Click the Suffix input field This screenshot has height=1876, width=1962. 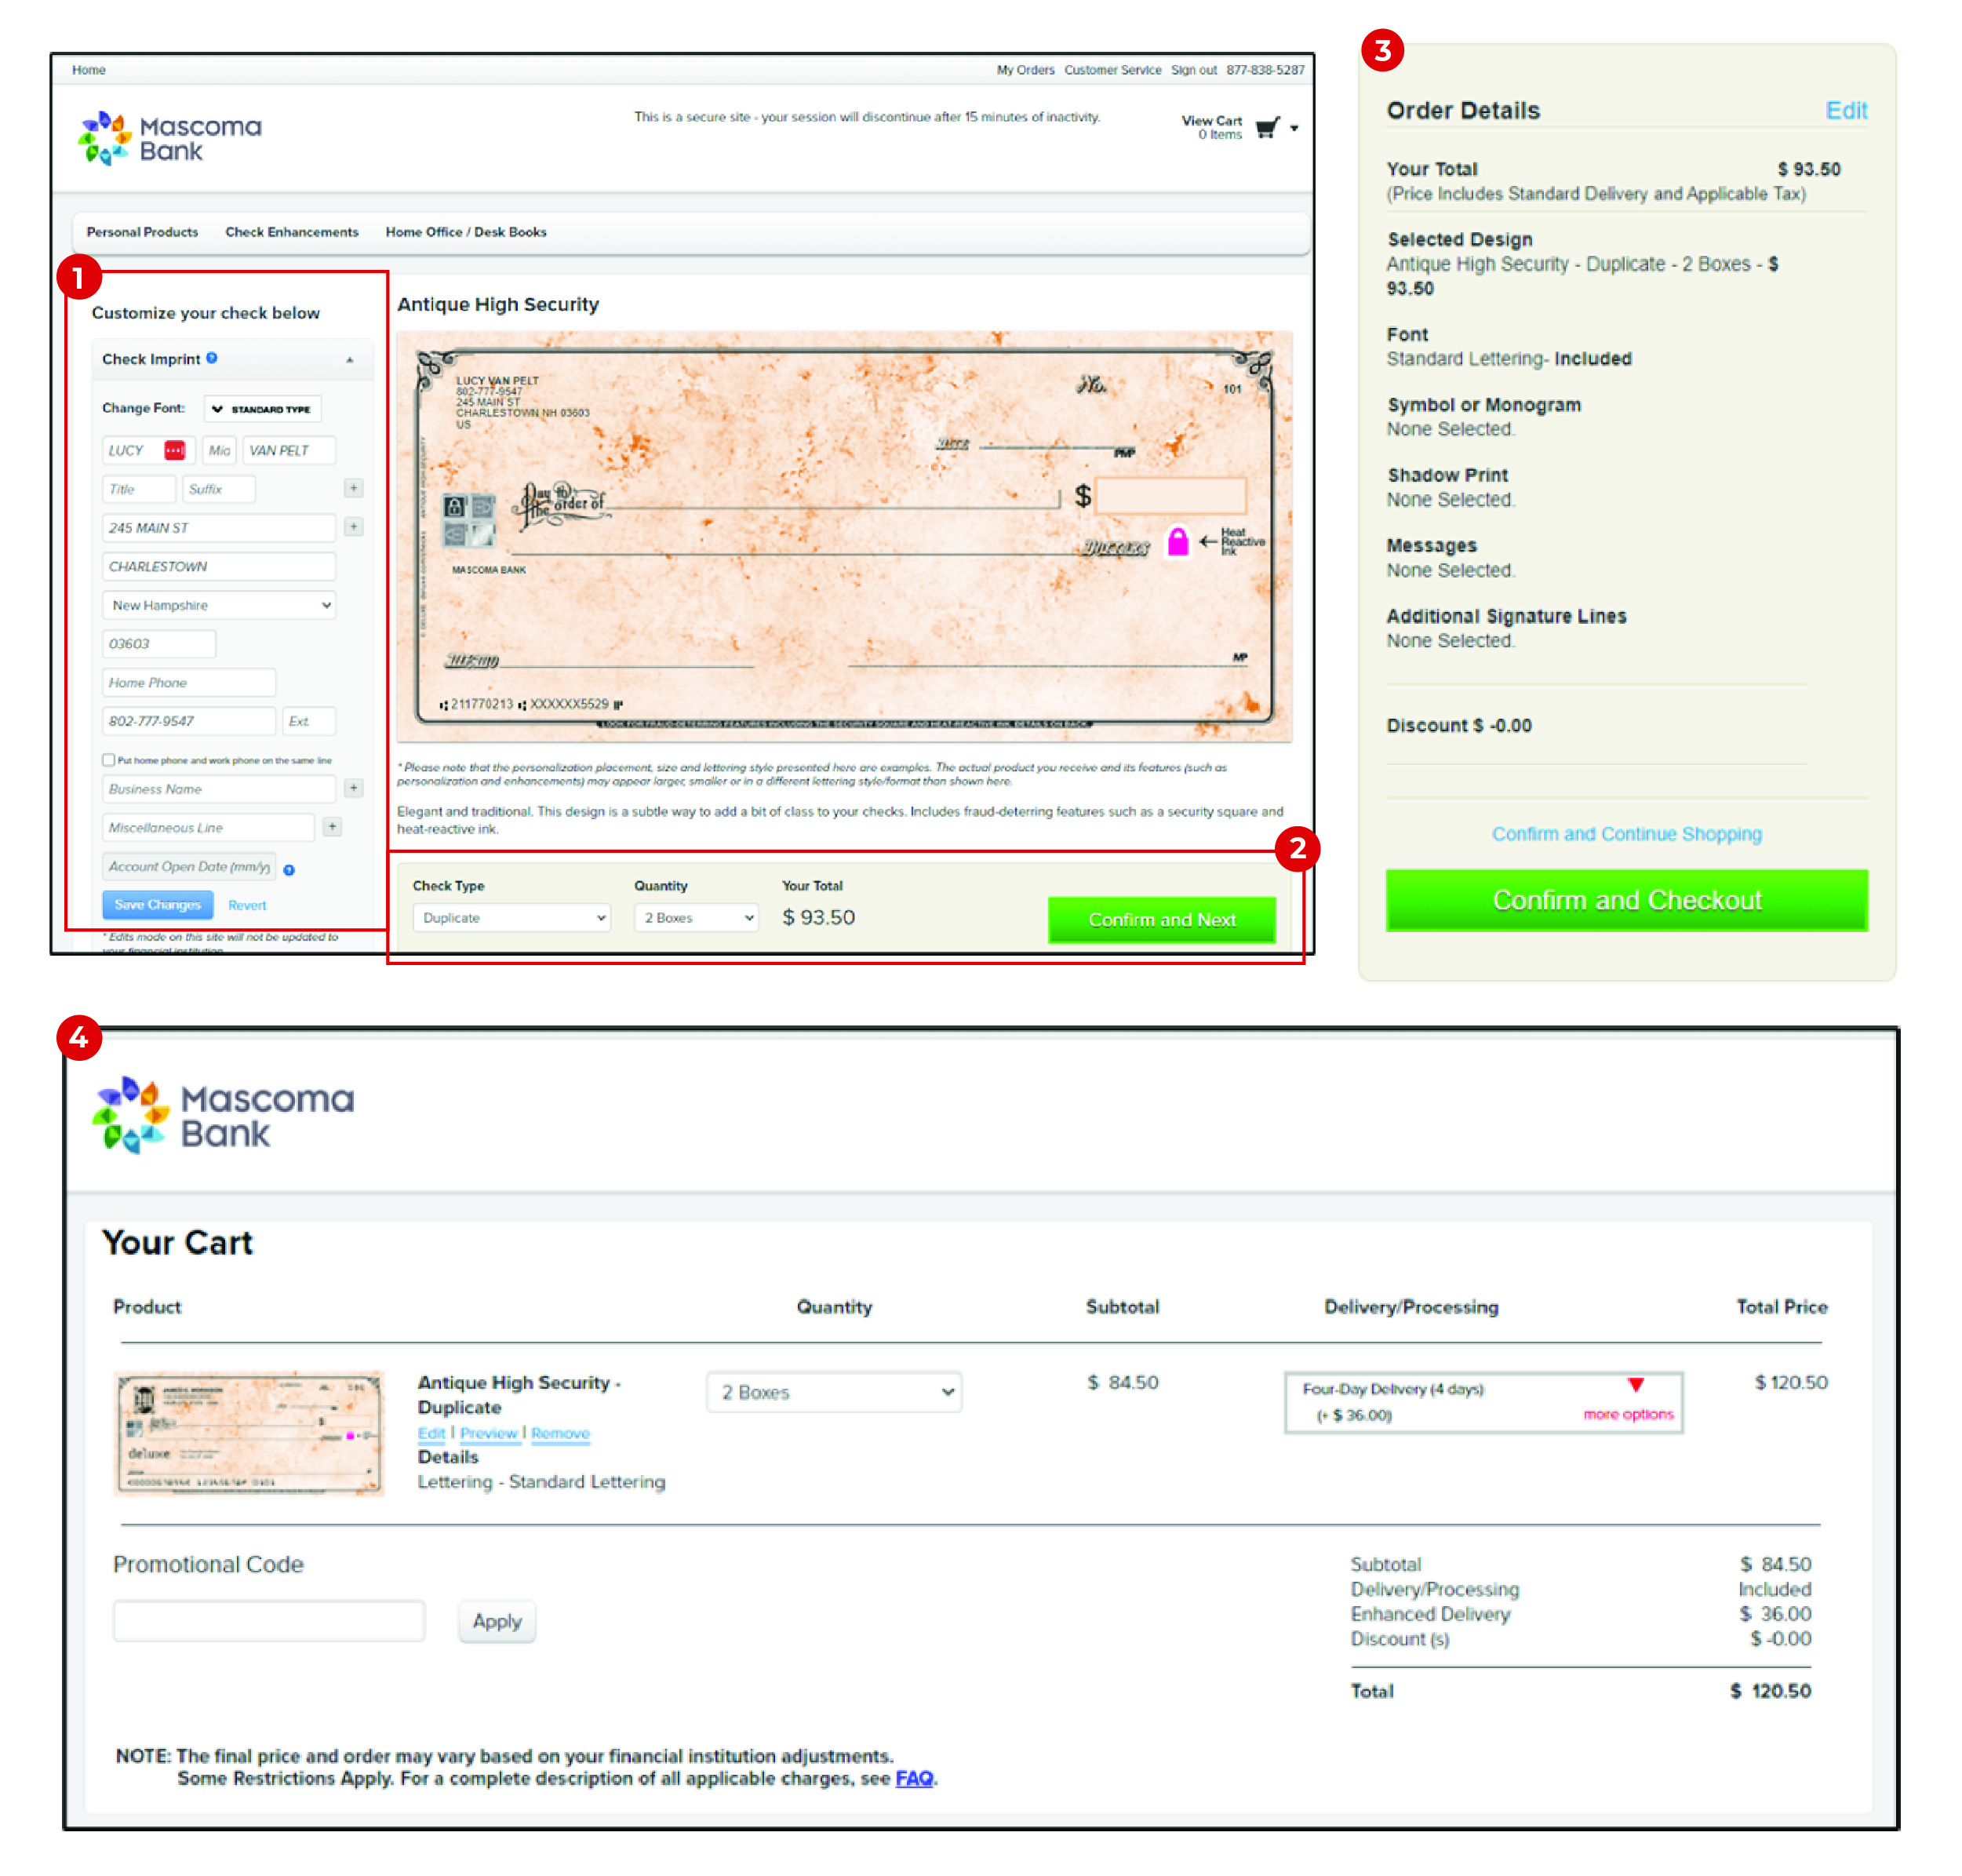pos(219,488)
